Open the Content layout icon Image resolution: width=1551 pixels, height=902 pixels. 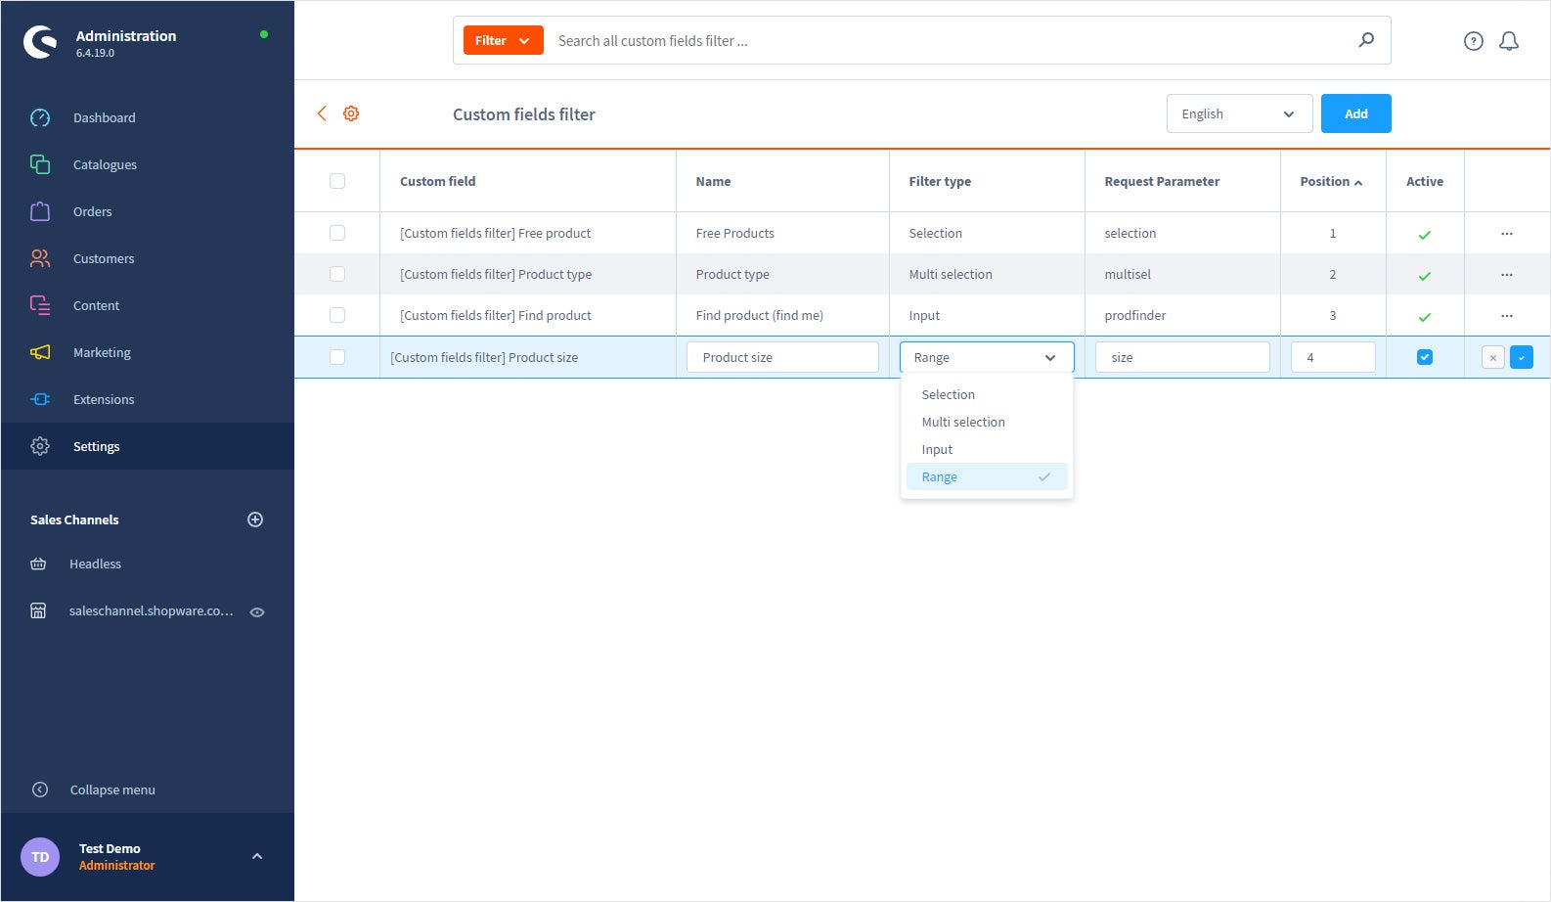pos(40,305)
